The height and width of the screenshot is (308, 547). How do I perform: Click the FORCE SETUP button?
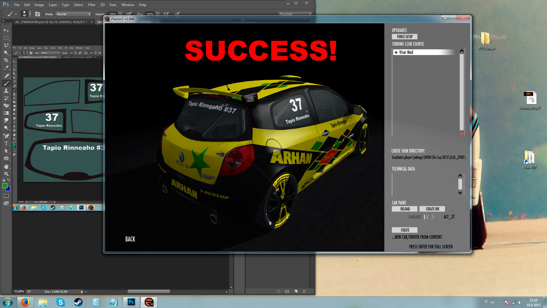coord(405,37)
